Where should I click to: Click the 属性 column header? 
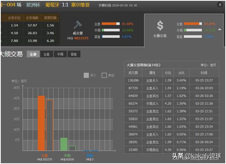tap(152, 73)
